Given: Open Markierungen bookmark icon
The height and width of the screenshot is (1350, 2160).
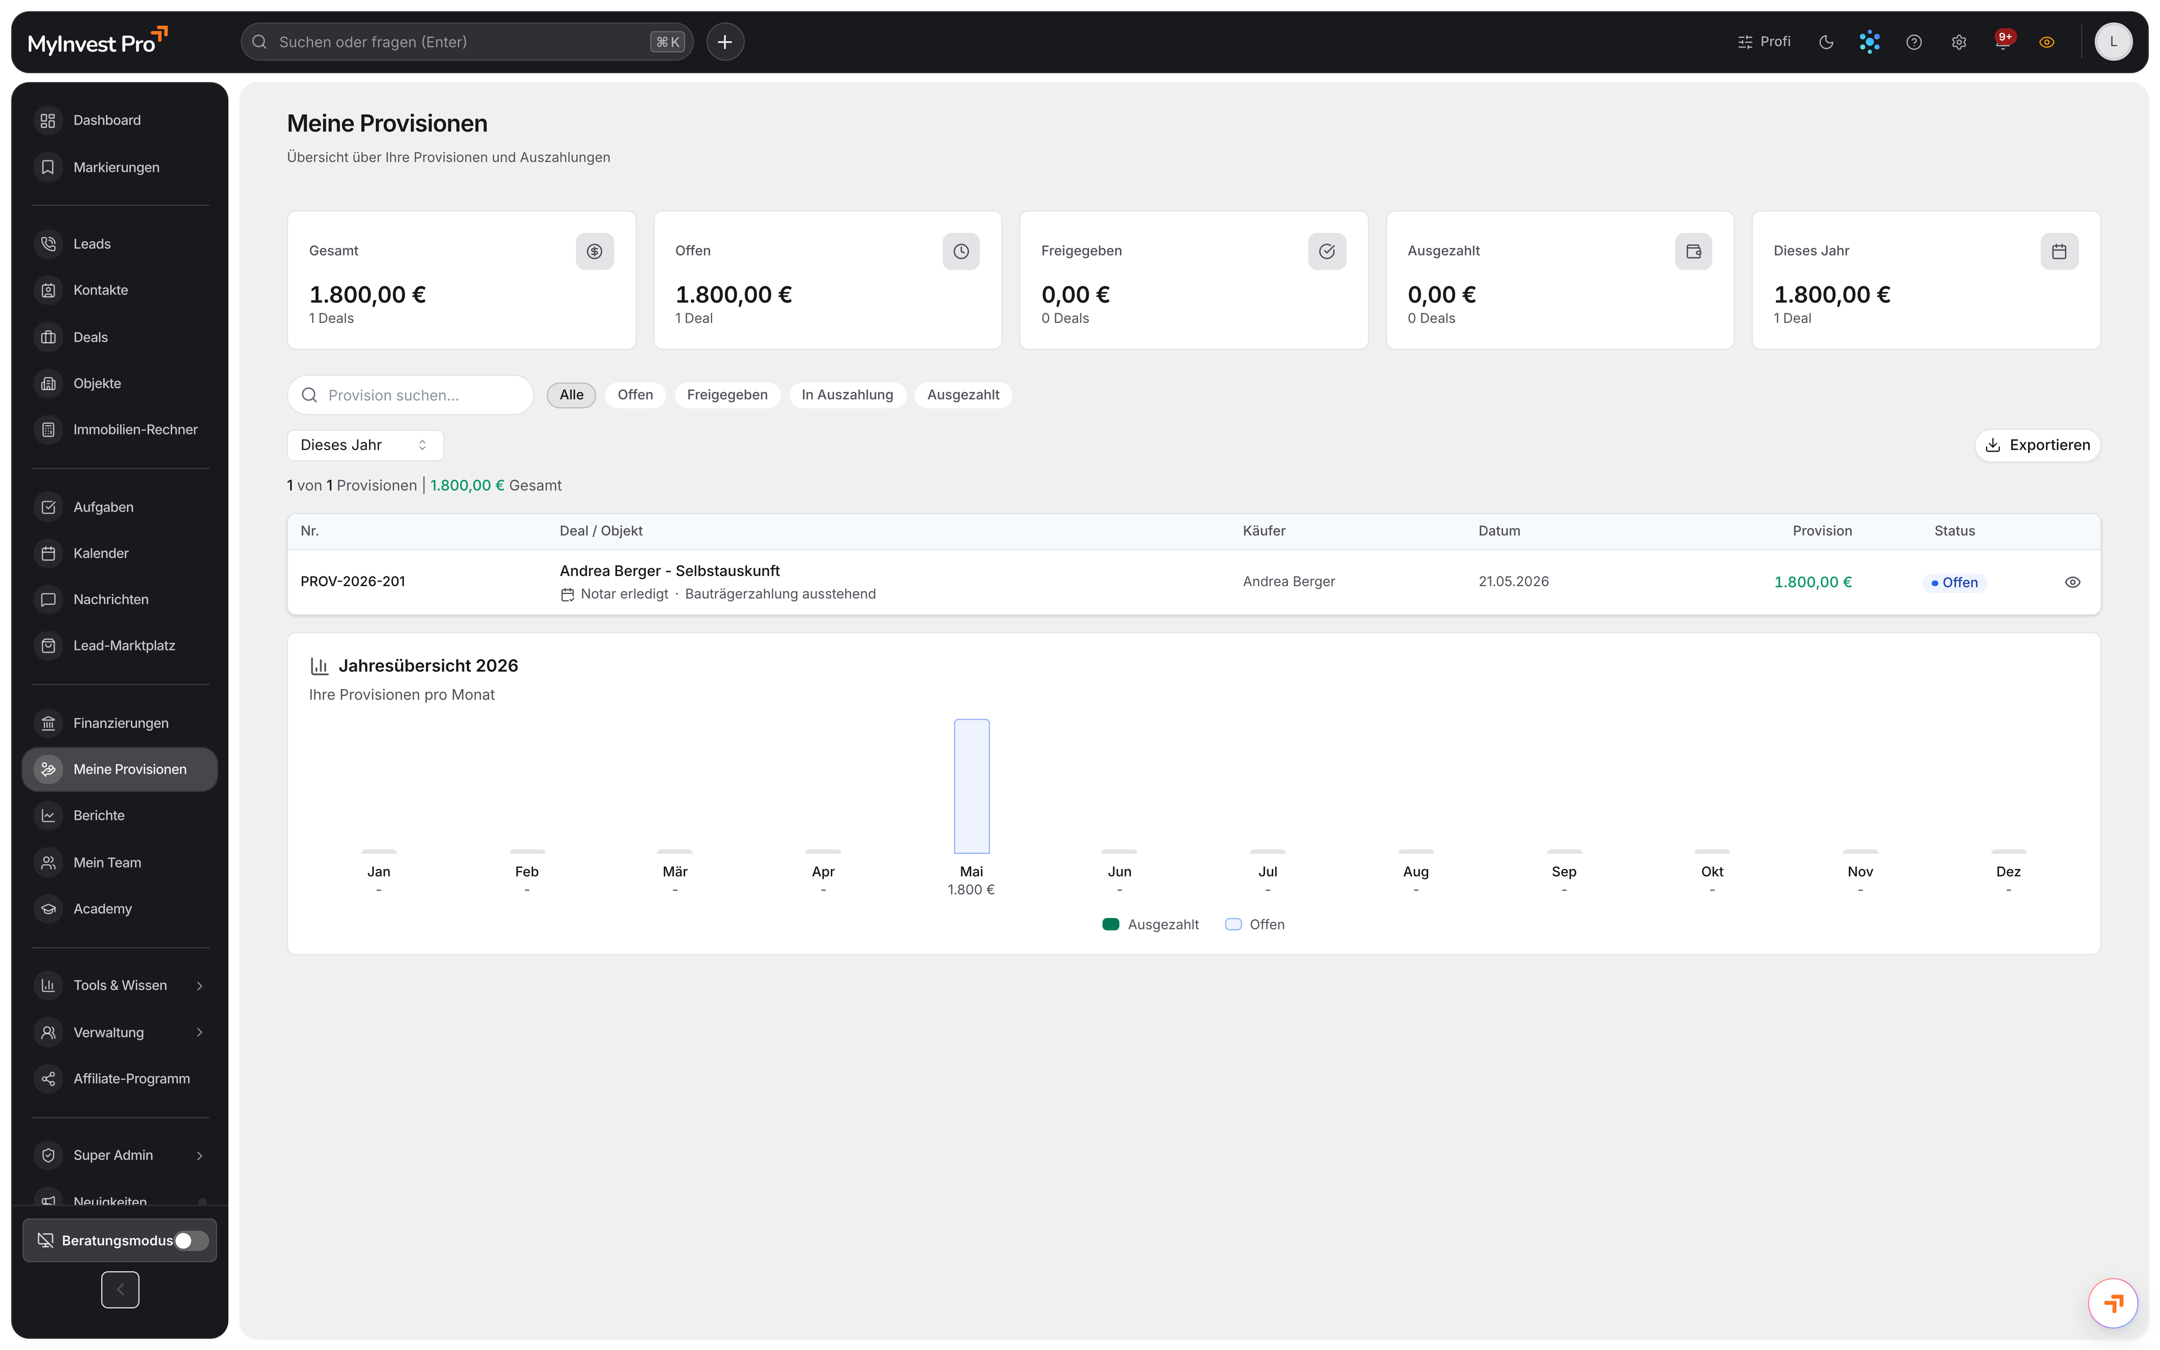Looking at the screenshot, I should 48,167.
